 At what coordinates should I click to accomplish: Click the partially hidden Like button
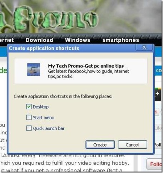pos(158,128)
